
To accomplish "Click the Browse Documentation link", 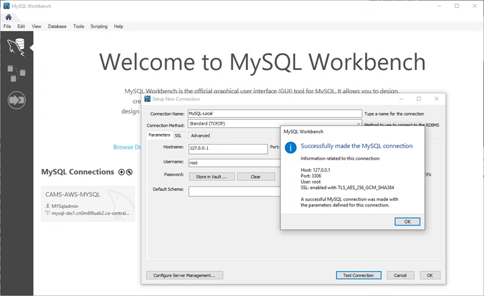I will (x=127, y=147).
